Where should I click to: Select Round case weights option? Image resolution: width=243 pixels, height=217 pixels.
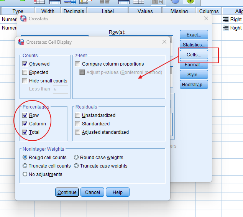click(77, 158)
